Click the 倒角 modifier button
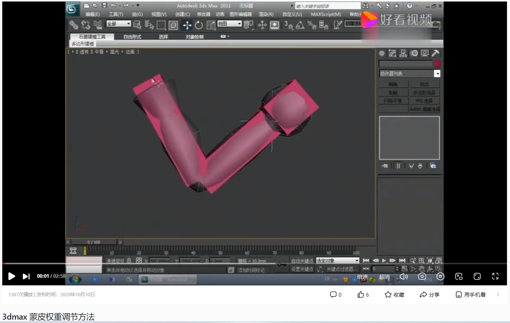Image resolution: width=510 pixels, height=323 pixels. point(393,84)
